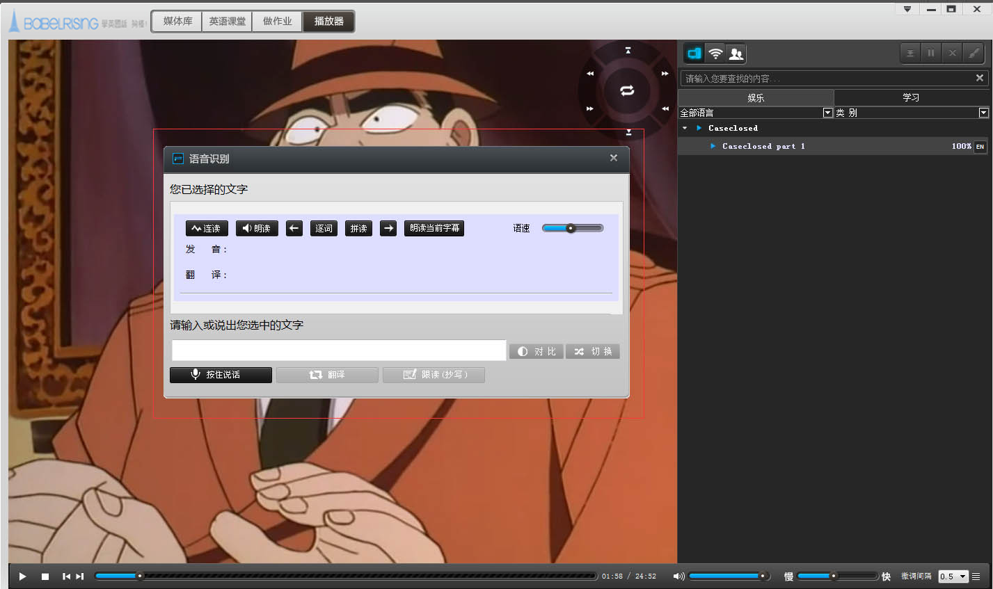Open the 英语课堂 tab
The image size is (993, 589).
[x=228, y=22]
